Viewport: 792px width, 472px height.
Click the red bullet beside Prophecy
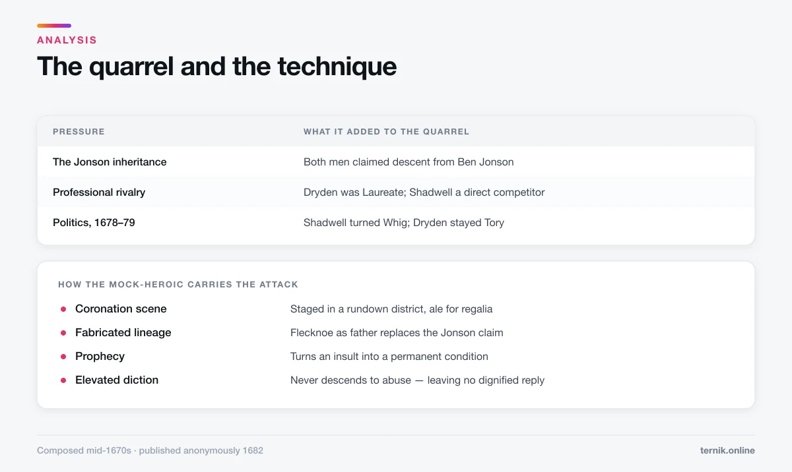click(63, 357)
